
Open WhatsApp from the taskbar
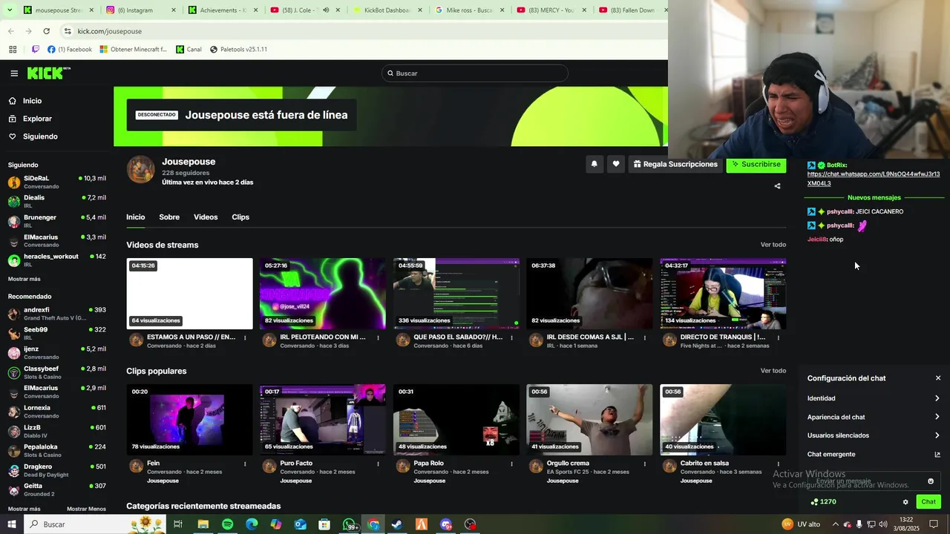(x=349, y=524)
